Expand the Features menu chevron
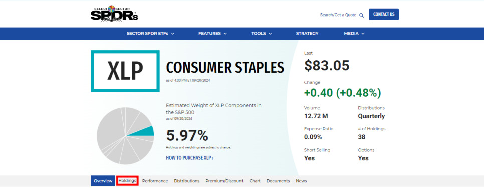 (225, 34)
